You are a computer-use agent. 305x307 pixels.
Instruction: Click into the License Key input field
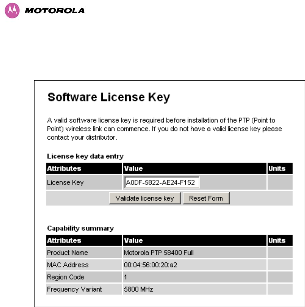(162, 182)
